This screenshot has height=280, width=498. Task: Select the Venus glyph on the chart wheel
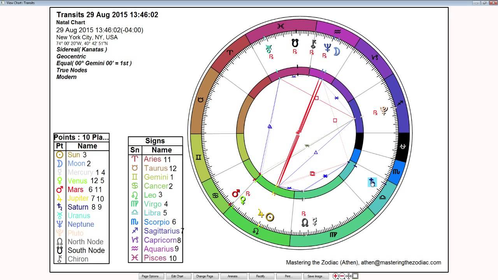point(243,200)
